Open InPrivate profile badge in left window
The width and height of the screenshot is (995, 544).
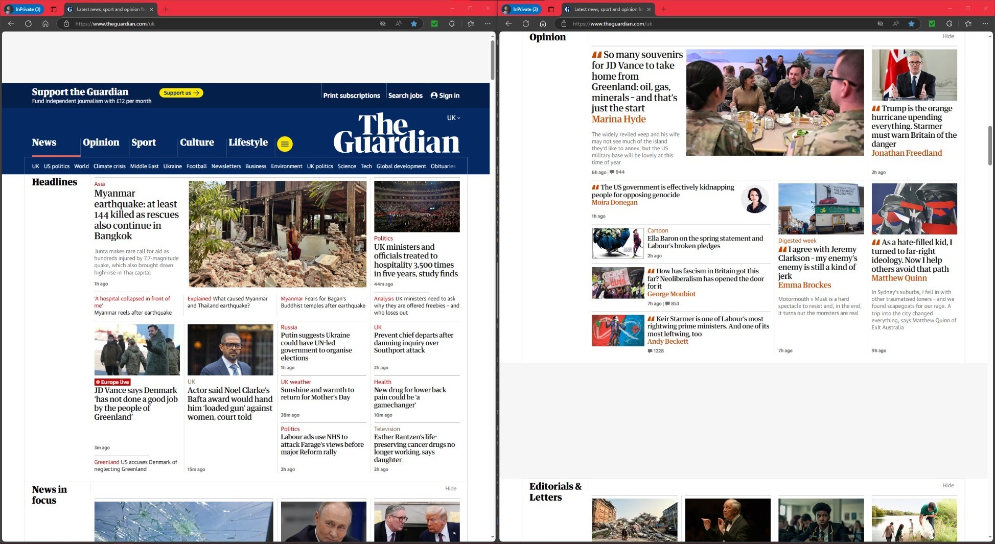click(x=24, y=9)
